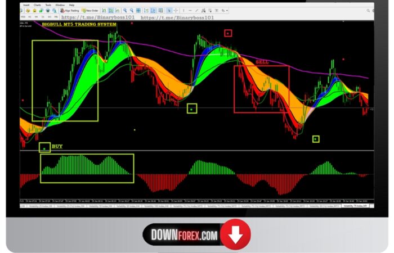Select the MN timeframe button
Screen dimensions: 394x253
56,17
